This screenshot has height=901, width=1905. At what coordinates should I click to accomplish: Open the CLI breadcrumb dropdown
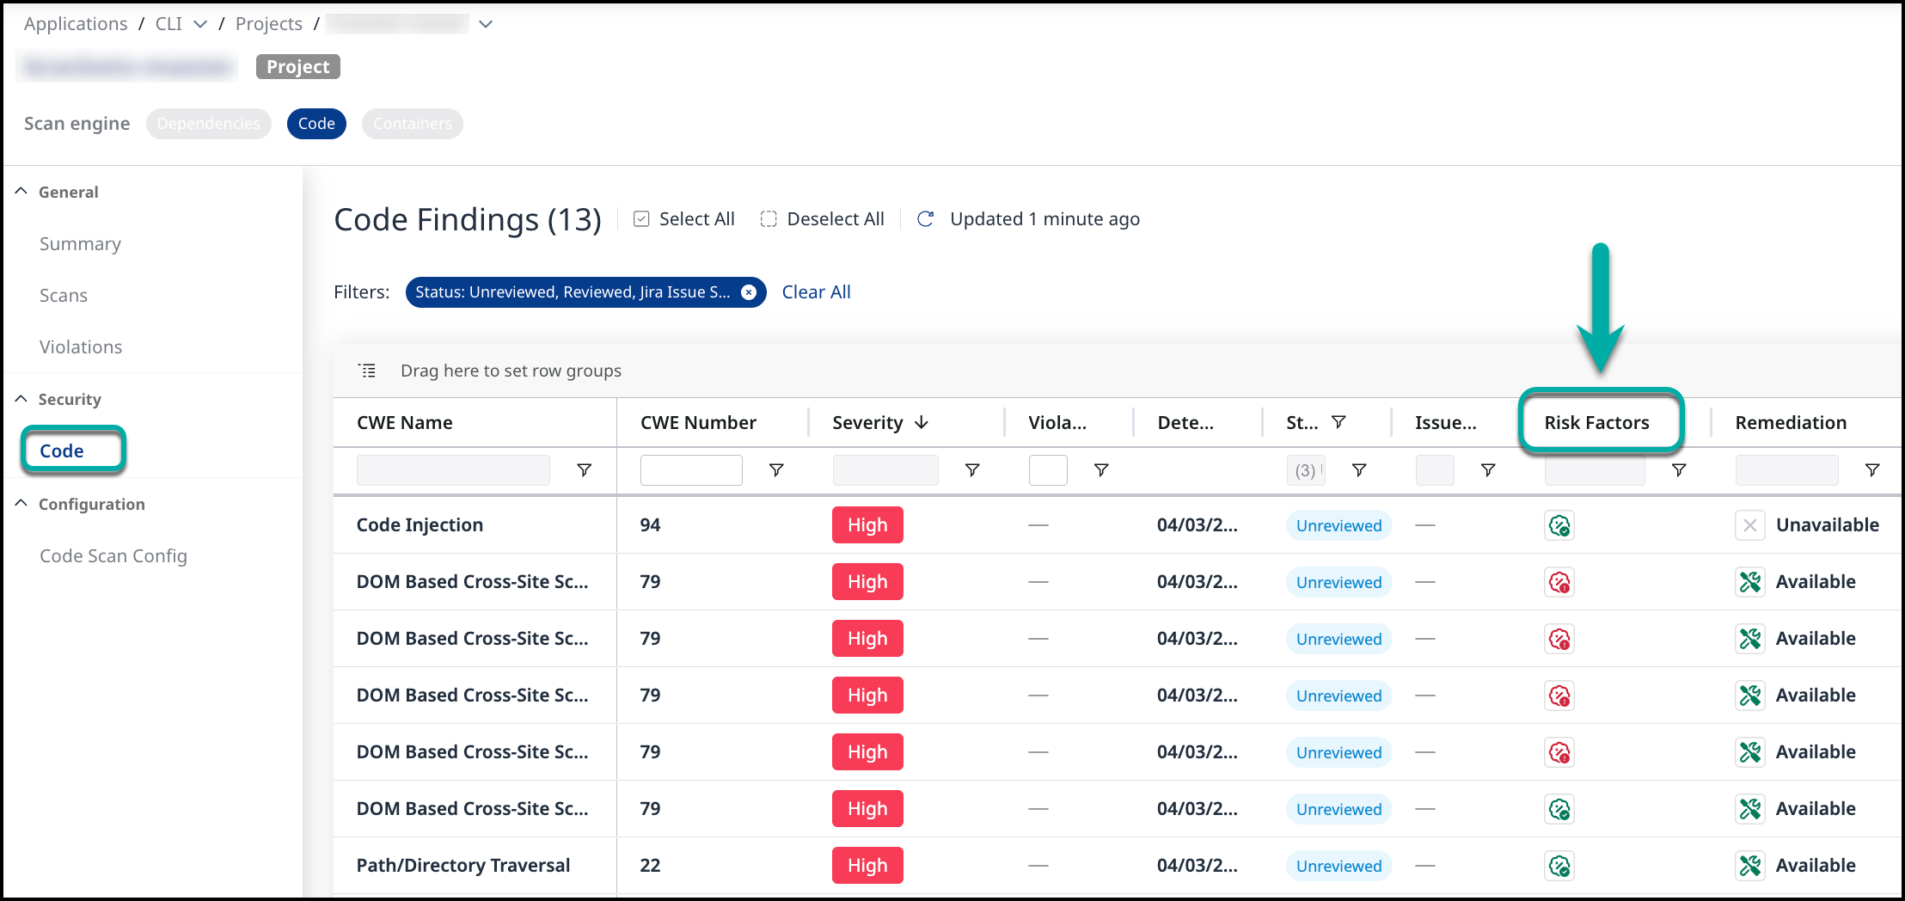click(200, 24)
